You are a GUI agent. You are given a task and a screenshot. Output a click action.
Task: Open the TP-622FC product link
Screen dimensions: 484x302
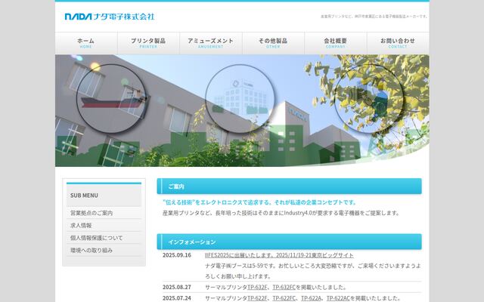284,298
